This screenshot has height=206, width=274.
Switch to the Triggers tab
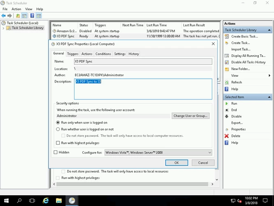tap(73, 54)
